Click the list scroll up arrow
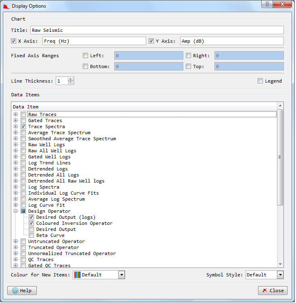This screenshot has width=296, height=303. coord(281,106)
